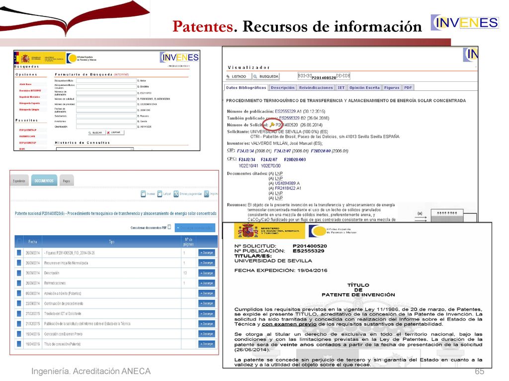
Task: Click the Inventor/es input field
Action: click(x=106, y=121)
